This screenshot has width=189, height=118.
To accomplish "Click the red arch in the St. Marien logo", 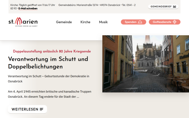I will click(x=19, y=21).
